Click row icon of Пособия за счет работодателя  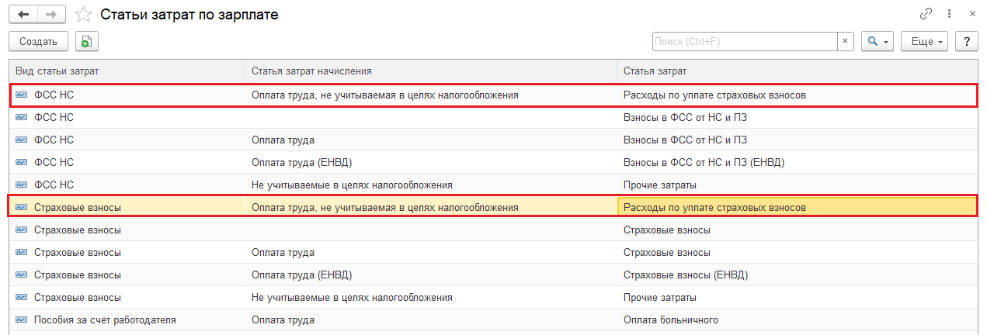coord(21,320)
